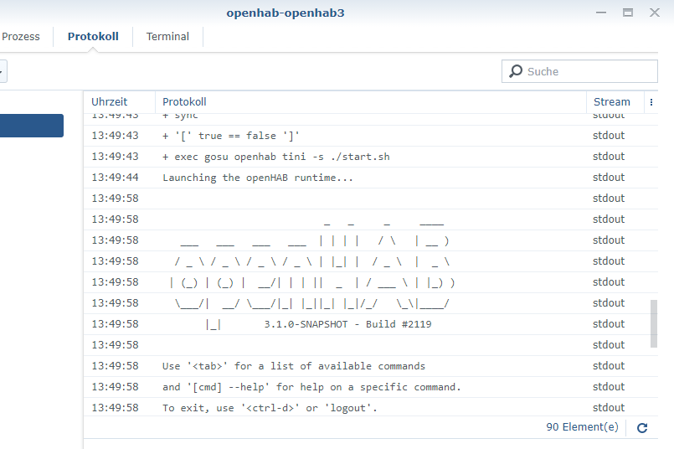The height and width of the screenshot is (449, 674).
Task: Select row "+ '[' true == false ']'"
Action: point(371,136)
